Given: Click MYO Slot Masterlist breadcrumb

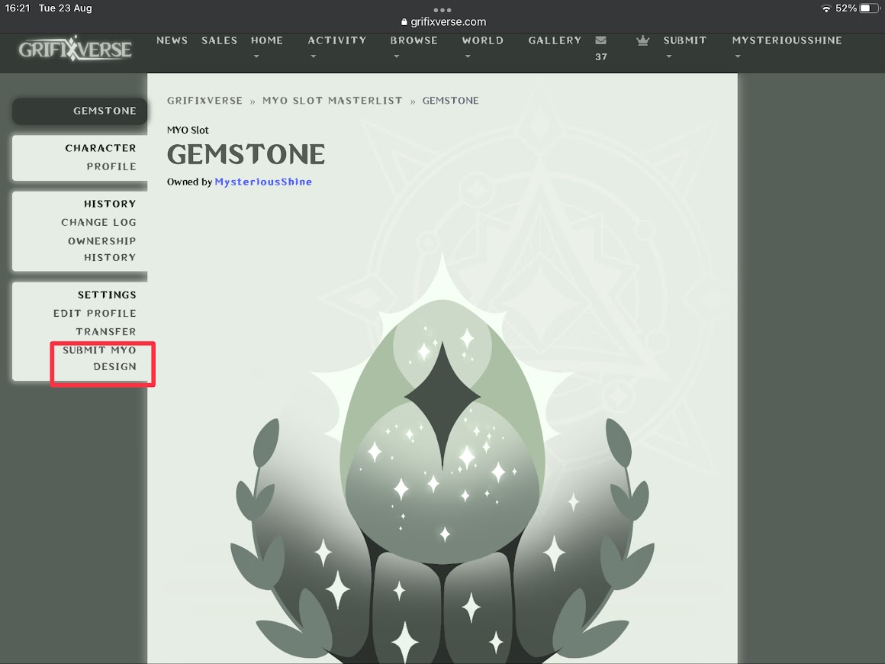Looking at the screenshot, I should (332, 101).
